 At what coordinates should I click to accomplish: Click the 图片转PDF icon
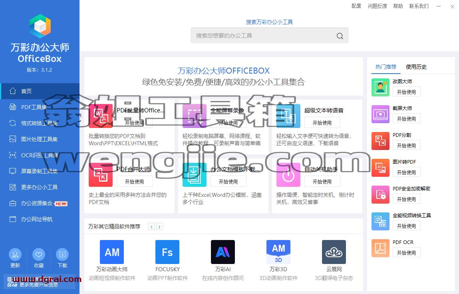(x=380, y=168)
